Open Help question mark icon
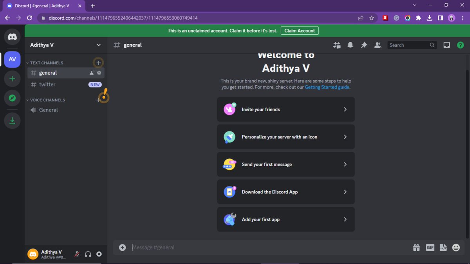 click(461, 45)
